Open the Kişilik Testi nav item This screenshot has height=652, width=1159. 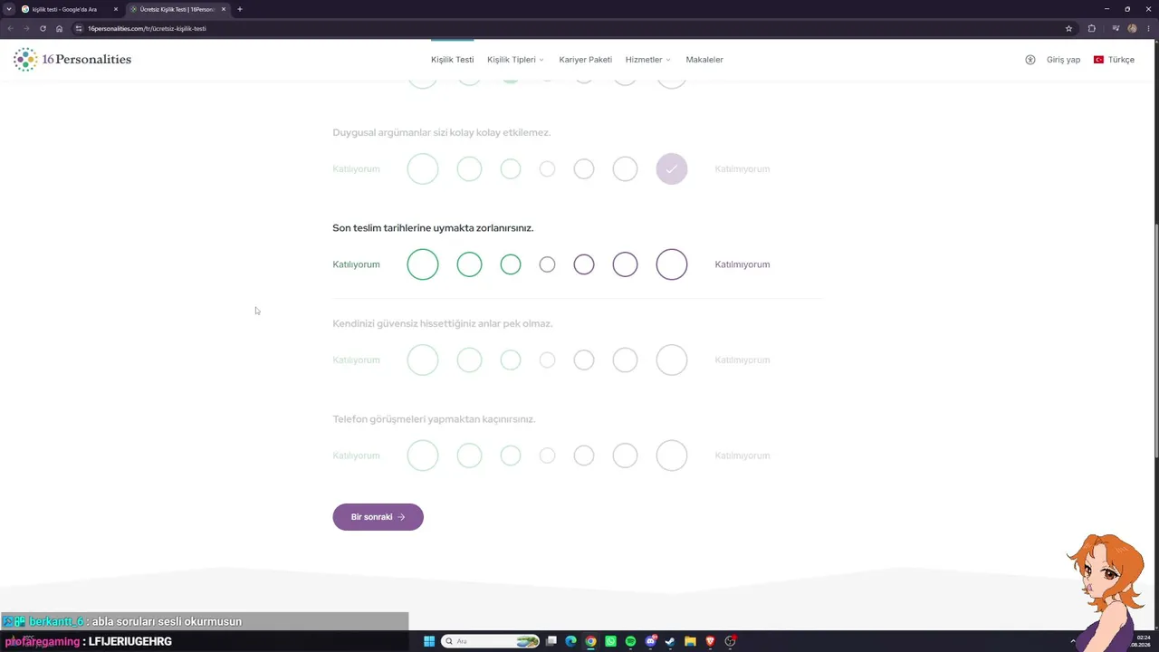tap(452, 60)
